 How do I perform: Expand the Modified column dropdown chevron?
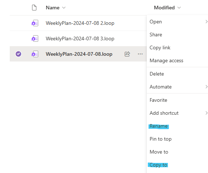179,8
